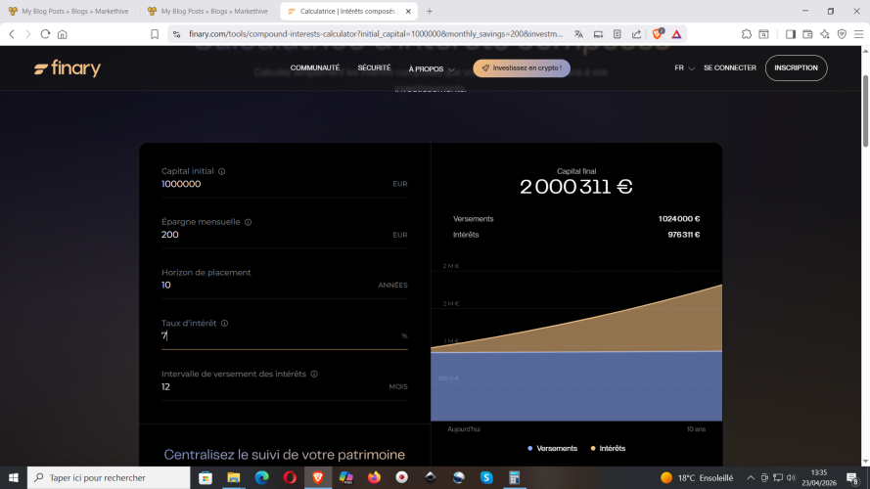Open the COMMUNAUTÉ menu item
The image size is (870, 489).
pyautogui.click(x=315, y=68)
